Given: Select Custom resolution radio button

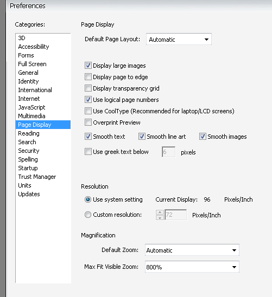Looking at the screenshot, I should pos(88,215).
